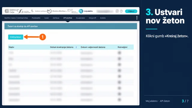Select the API storitve tab

[x=67, y=18]
